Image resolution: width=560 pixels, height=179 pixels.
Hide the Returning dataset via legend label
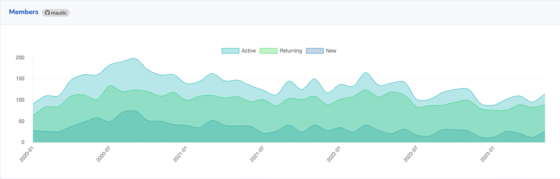291,51
